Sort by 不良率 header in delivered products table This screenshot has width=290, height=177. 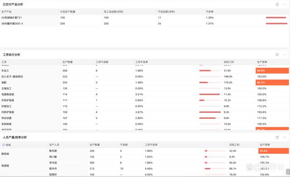[210, 12]
